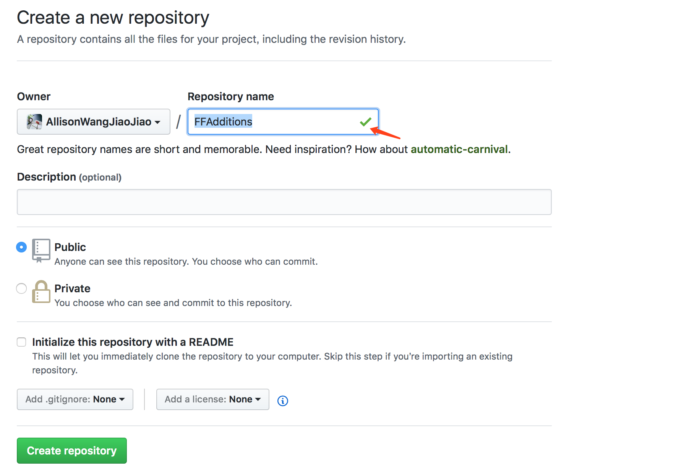
Task: Click the Create a new repository heading
Action: [x=113, y=18]
